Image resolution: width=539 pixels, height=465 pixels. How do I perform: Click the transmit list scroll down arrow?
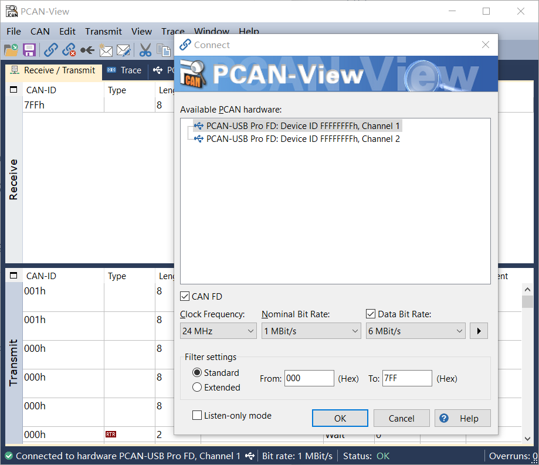click(x=527, y=439)
